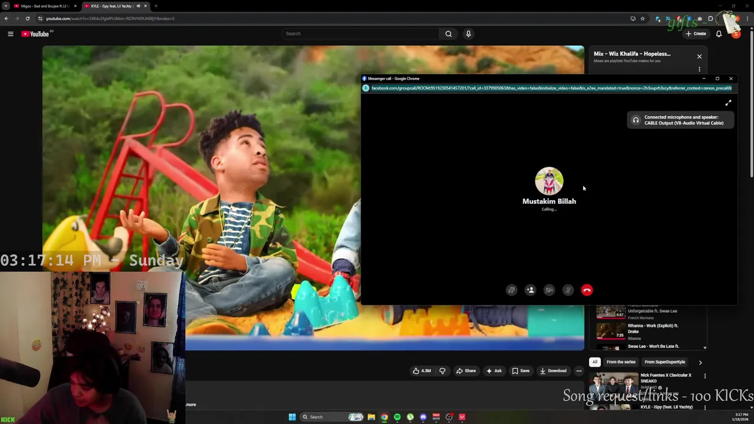
Task: Reload the YouTube page
Action: 27,18
